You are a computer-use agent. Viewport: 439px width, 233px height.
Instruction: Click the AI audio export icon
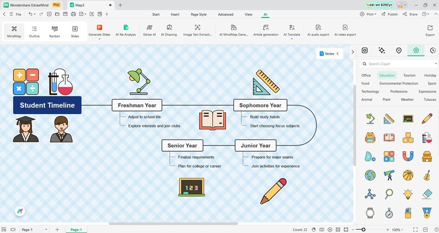point(318,28)
